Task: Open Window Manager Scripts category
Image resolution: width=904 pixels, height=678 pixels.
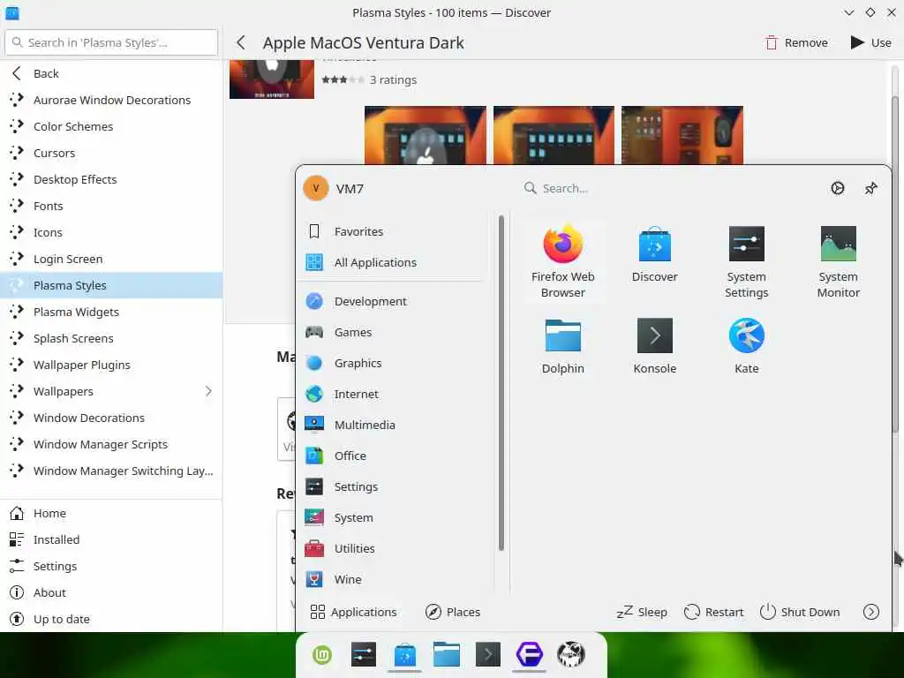Action: 110,445
